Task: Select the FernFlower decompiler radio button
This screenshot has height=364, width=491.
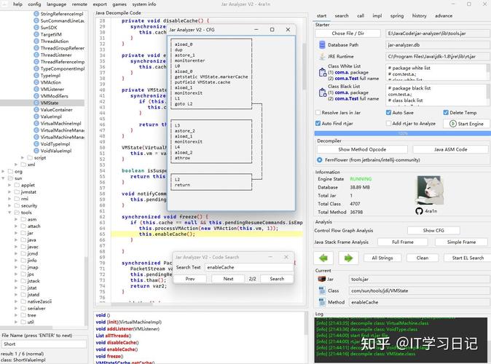Action: tap(319, 159)
